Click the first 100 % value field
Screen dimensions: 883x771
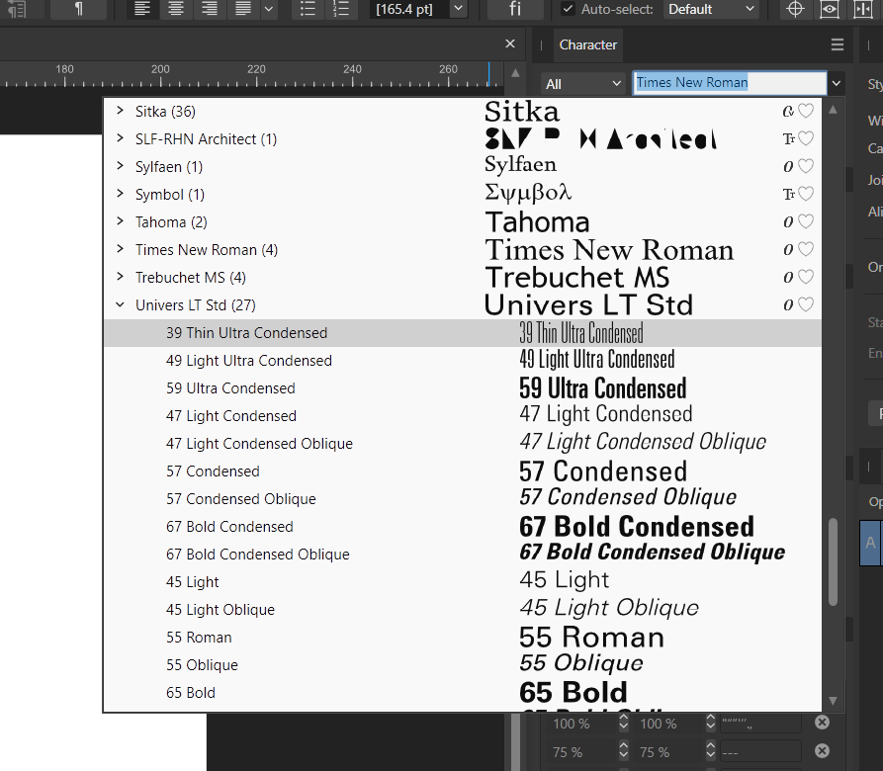point(579,724)
